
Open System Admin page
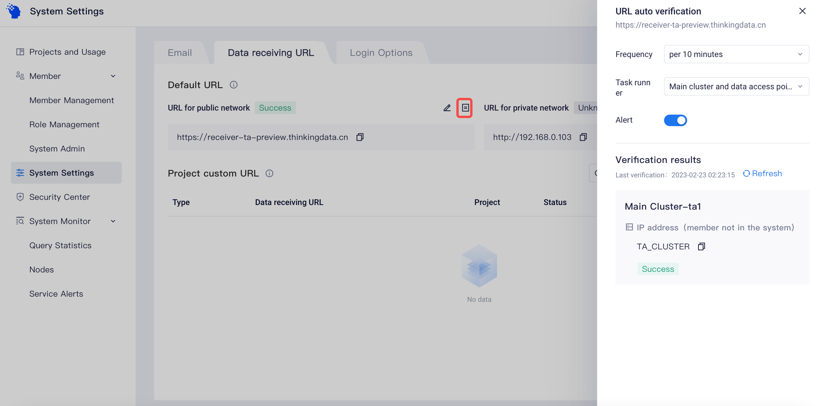click(x=57, y=149)
